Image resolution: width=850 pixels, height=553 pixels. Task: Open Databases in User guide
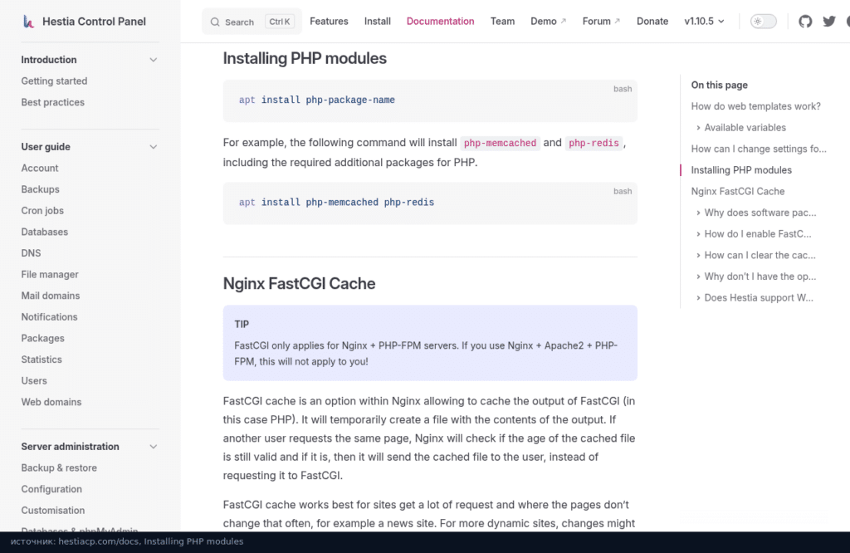(45, 232)
